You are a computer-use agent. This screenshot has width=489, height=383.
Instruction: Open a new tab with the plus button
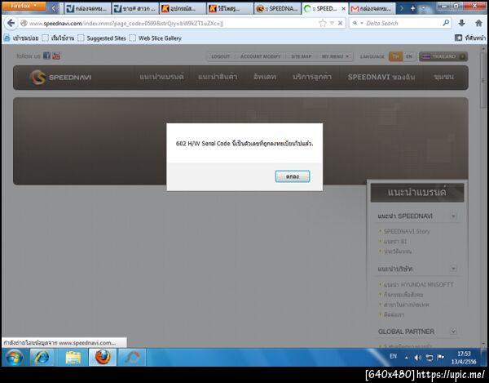[x=412, y=9]
